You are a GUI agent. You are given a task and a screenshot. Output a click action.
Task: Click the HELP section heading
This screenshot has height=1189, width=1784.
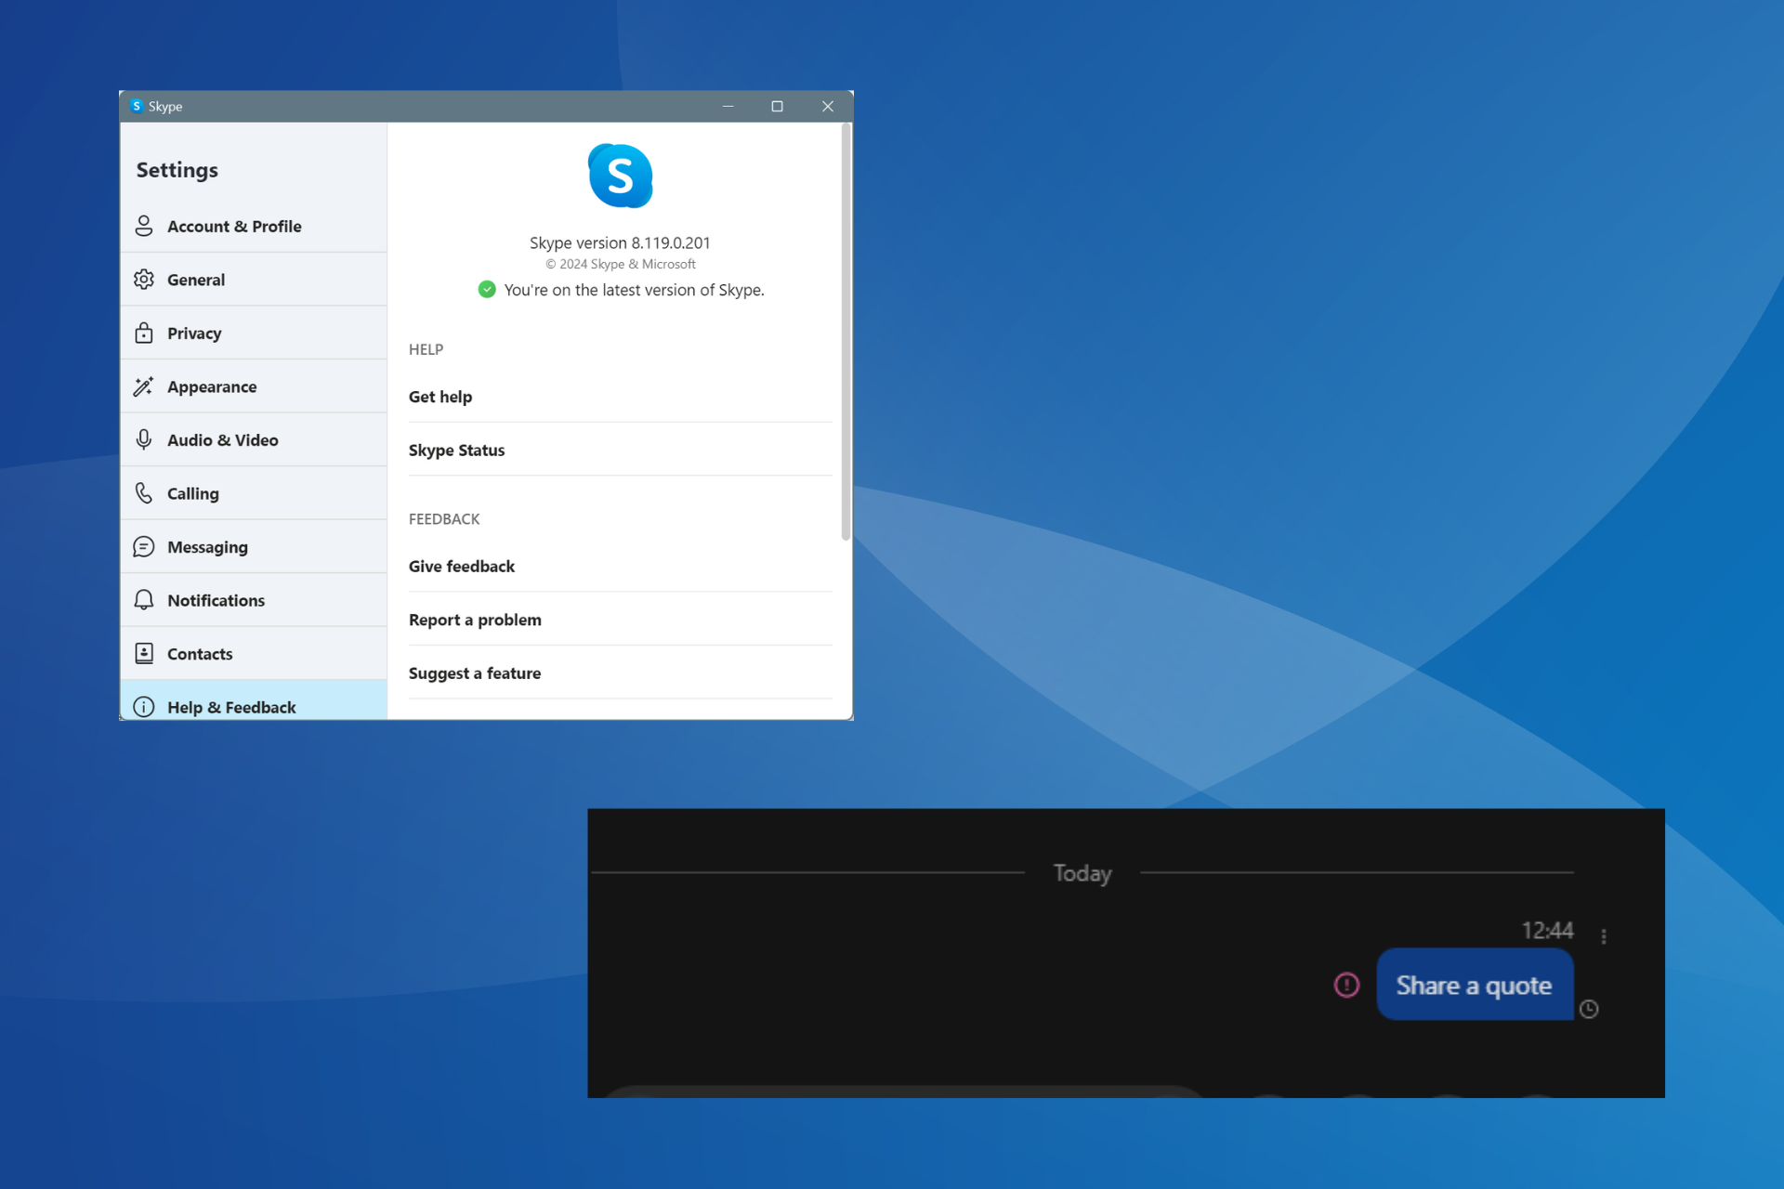pos(426,349)
